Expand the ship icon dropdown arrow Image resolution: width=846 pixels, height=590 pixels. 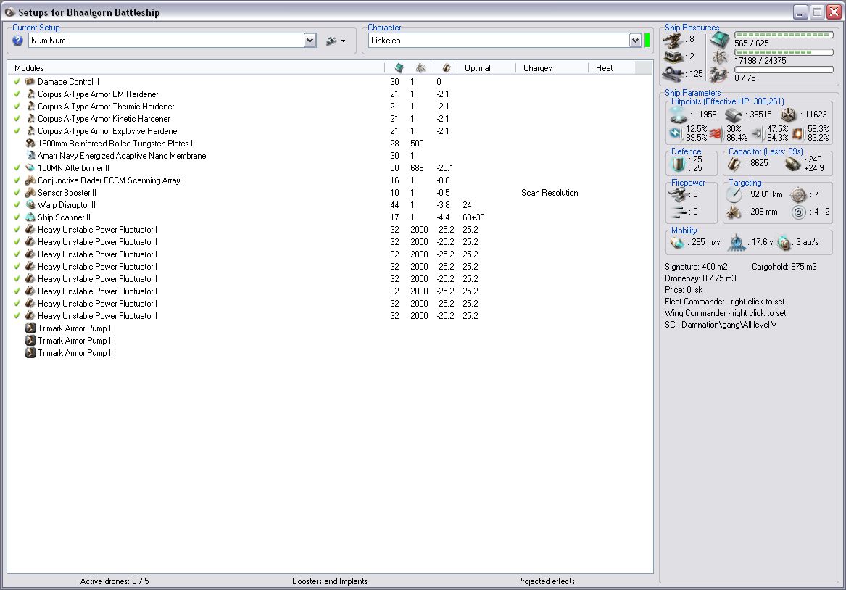tap(343, 41)
